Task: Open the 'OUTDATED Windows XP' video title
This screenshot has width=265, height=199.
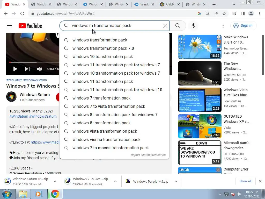Action: 236,119
